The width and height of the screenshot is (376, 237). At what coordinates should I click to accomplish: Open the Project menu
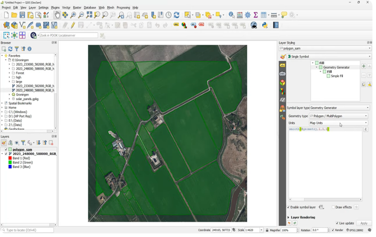click(6, 8)
